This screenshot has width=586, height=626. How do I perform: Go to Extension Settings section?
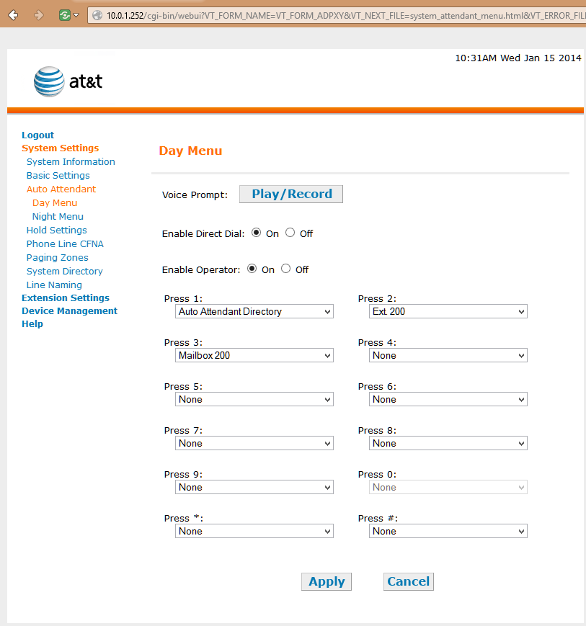click(x=66, y=298)
